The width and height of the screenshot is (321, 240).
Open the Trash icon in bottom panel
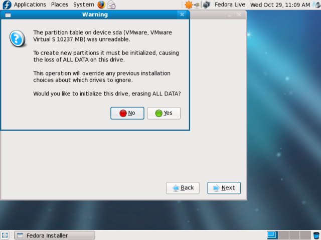tap(316, 235)
